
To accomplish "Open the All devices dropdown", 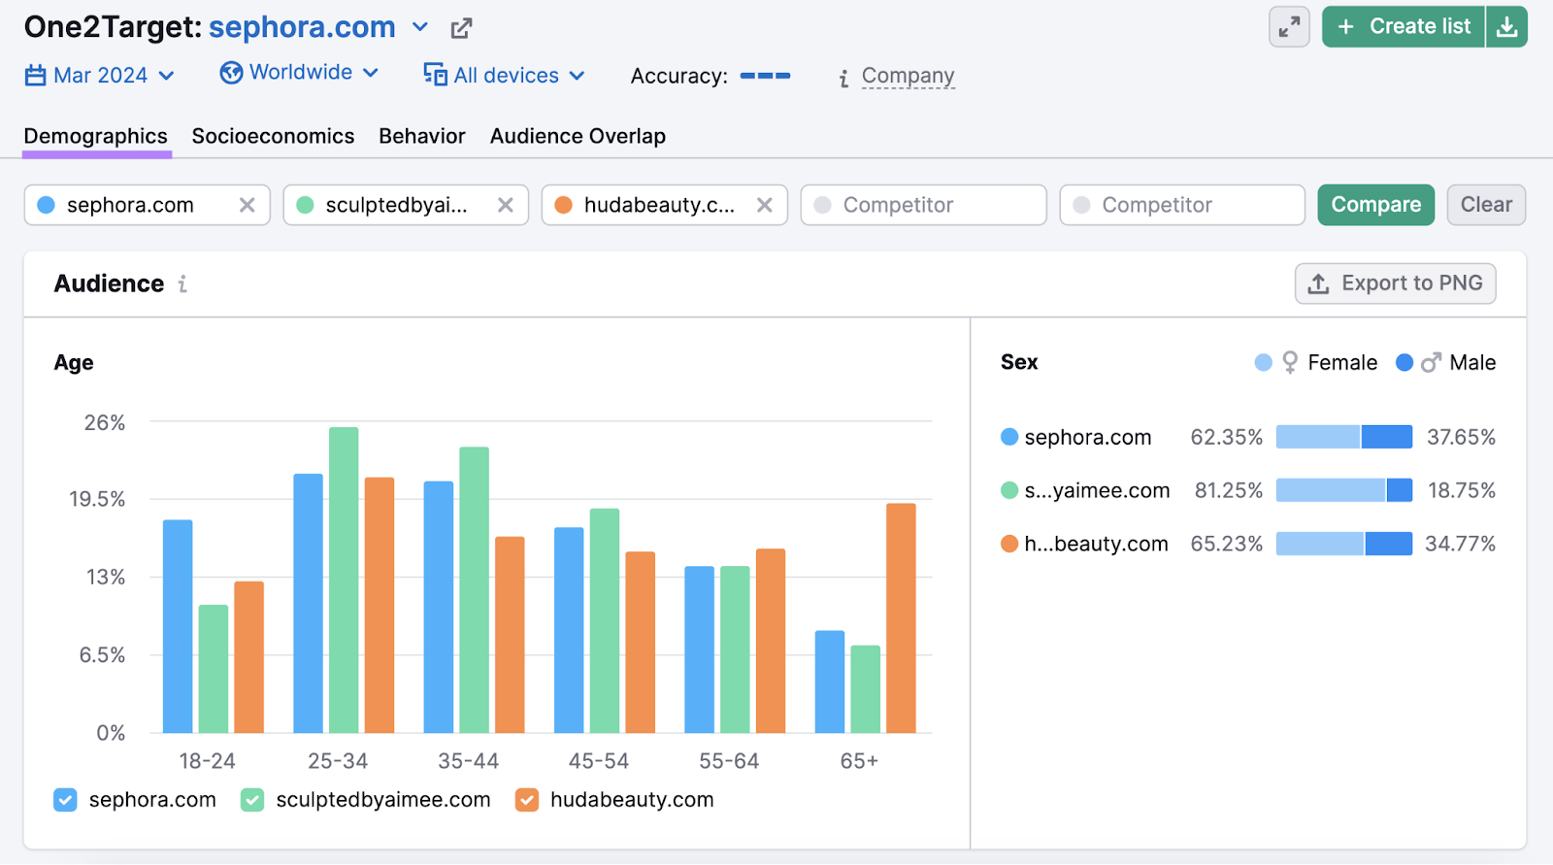I will [x=505, y=76].
